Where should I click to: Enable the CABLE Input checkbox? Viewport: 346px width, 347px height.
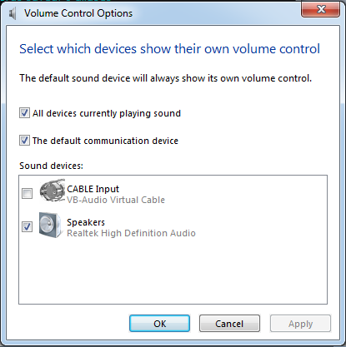[x=27, y=193]
